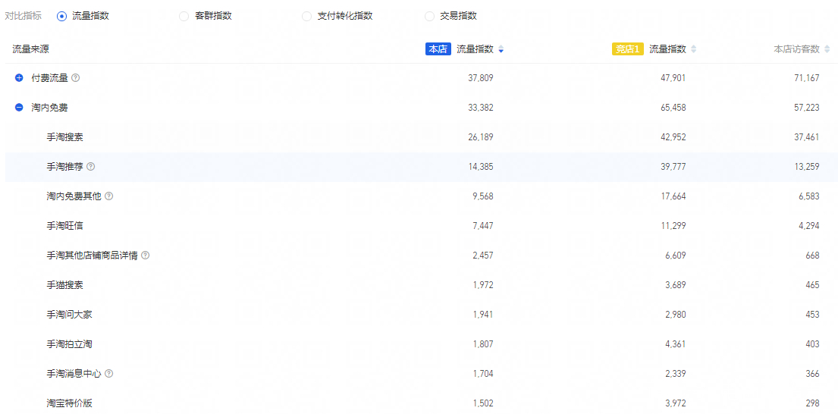The height and width of the screenshot is (414, 838).
Task: Click the visitor count 4,294
Action: pyautogui.click(x=809, y=226)
